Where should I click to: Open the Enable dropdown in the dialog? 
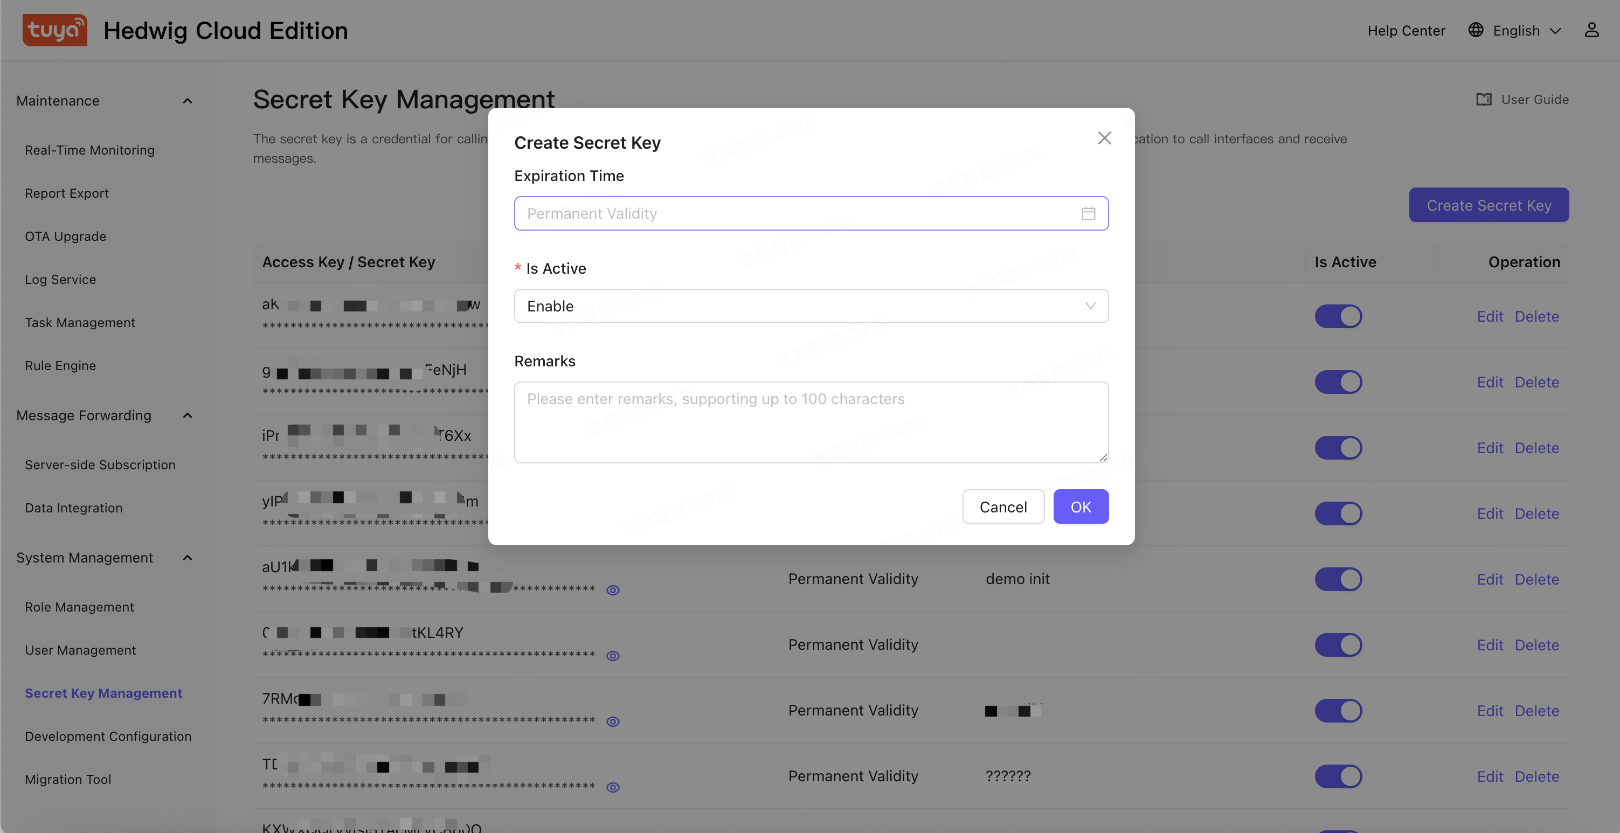(811, 306)
